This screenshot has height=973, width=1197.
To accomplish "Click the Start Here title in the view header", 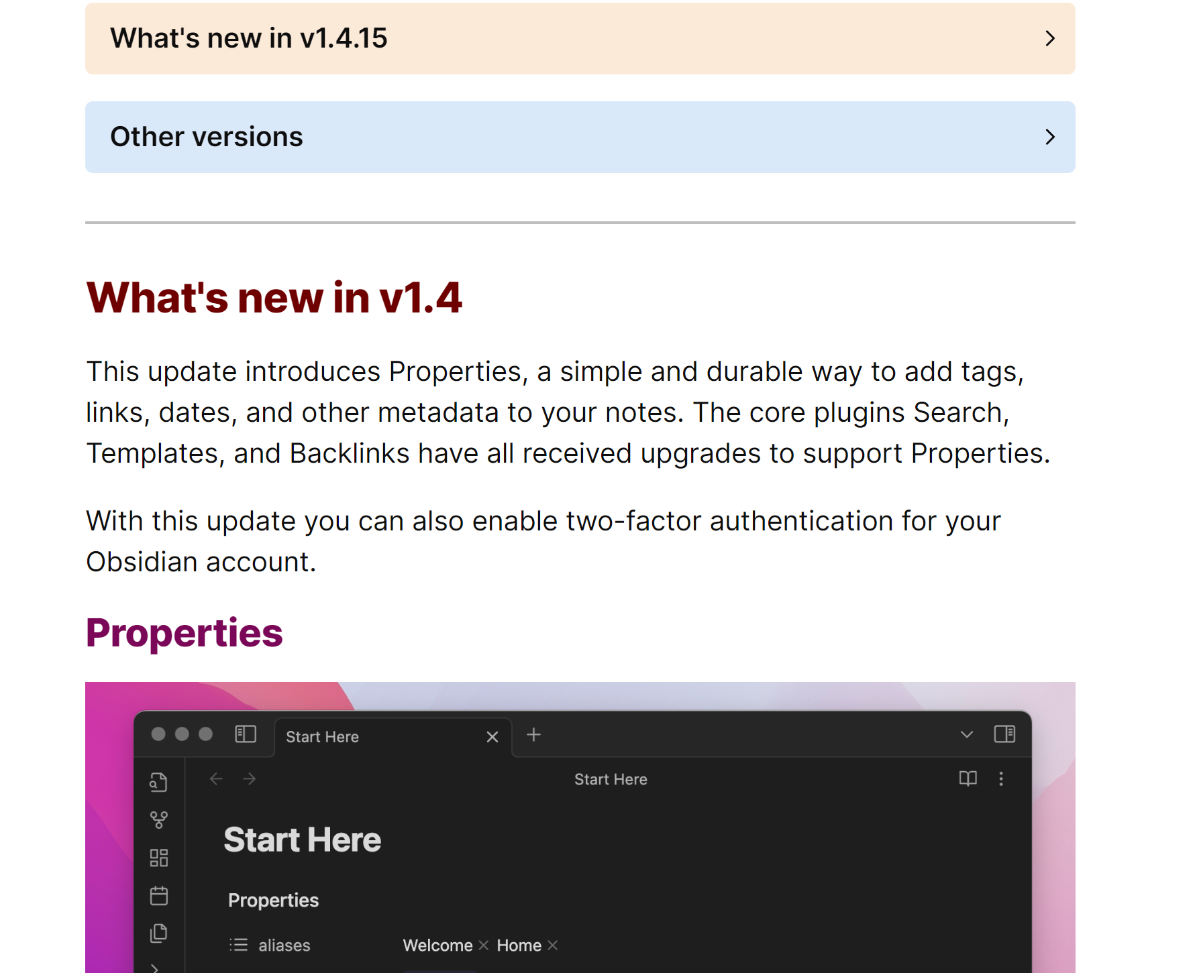I will 611,779.
